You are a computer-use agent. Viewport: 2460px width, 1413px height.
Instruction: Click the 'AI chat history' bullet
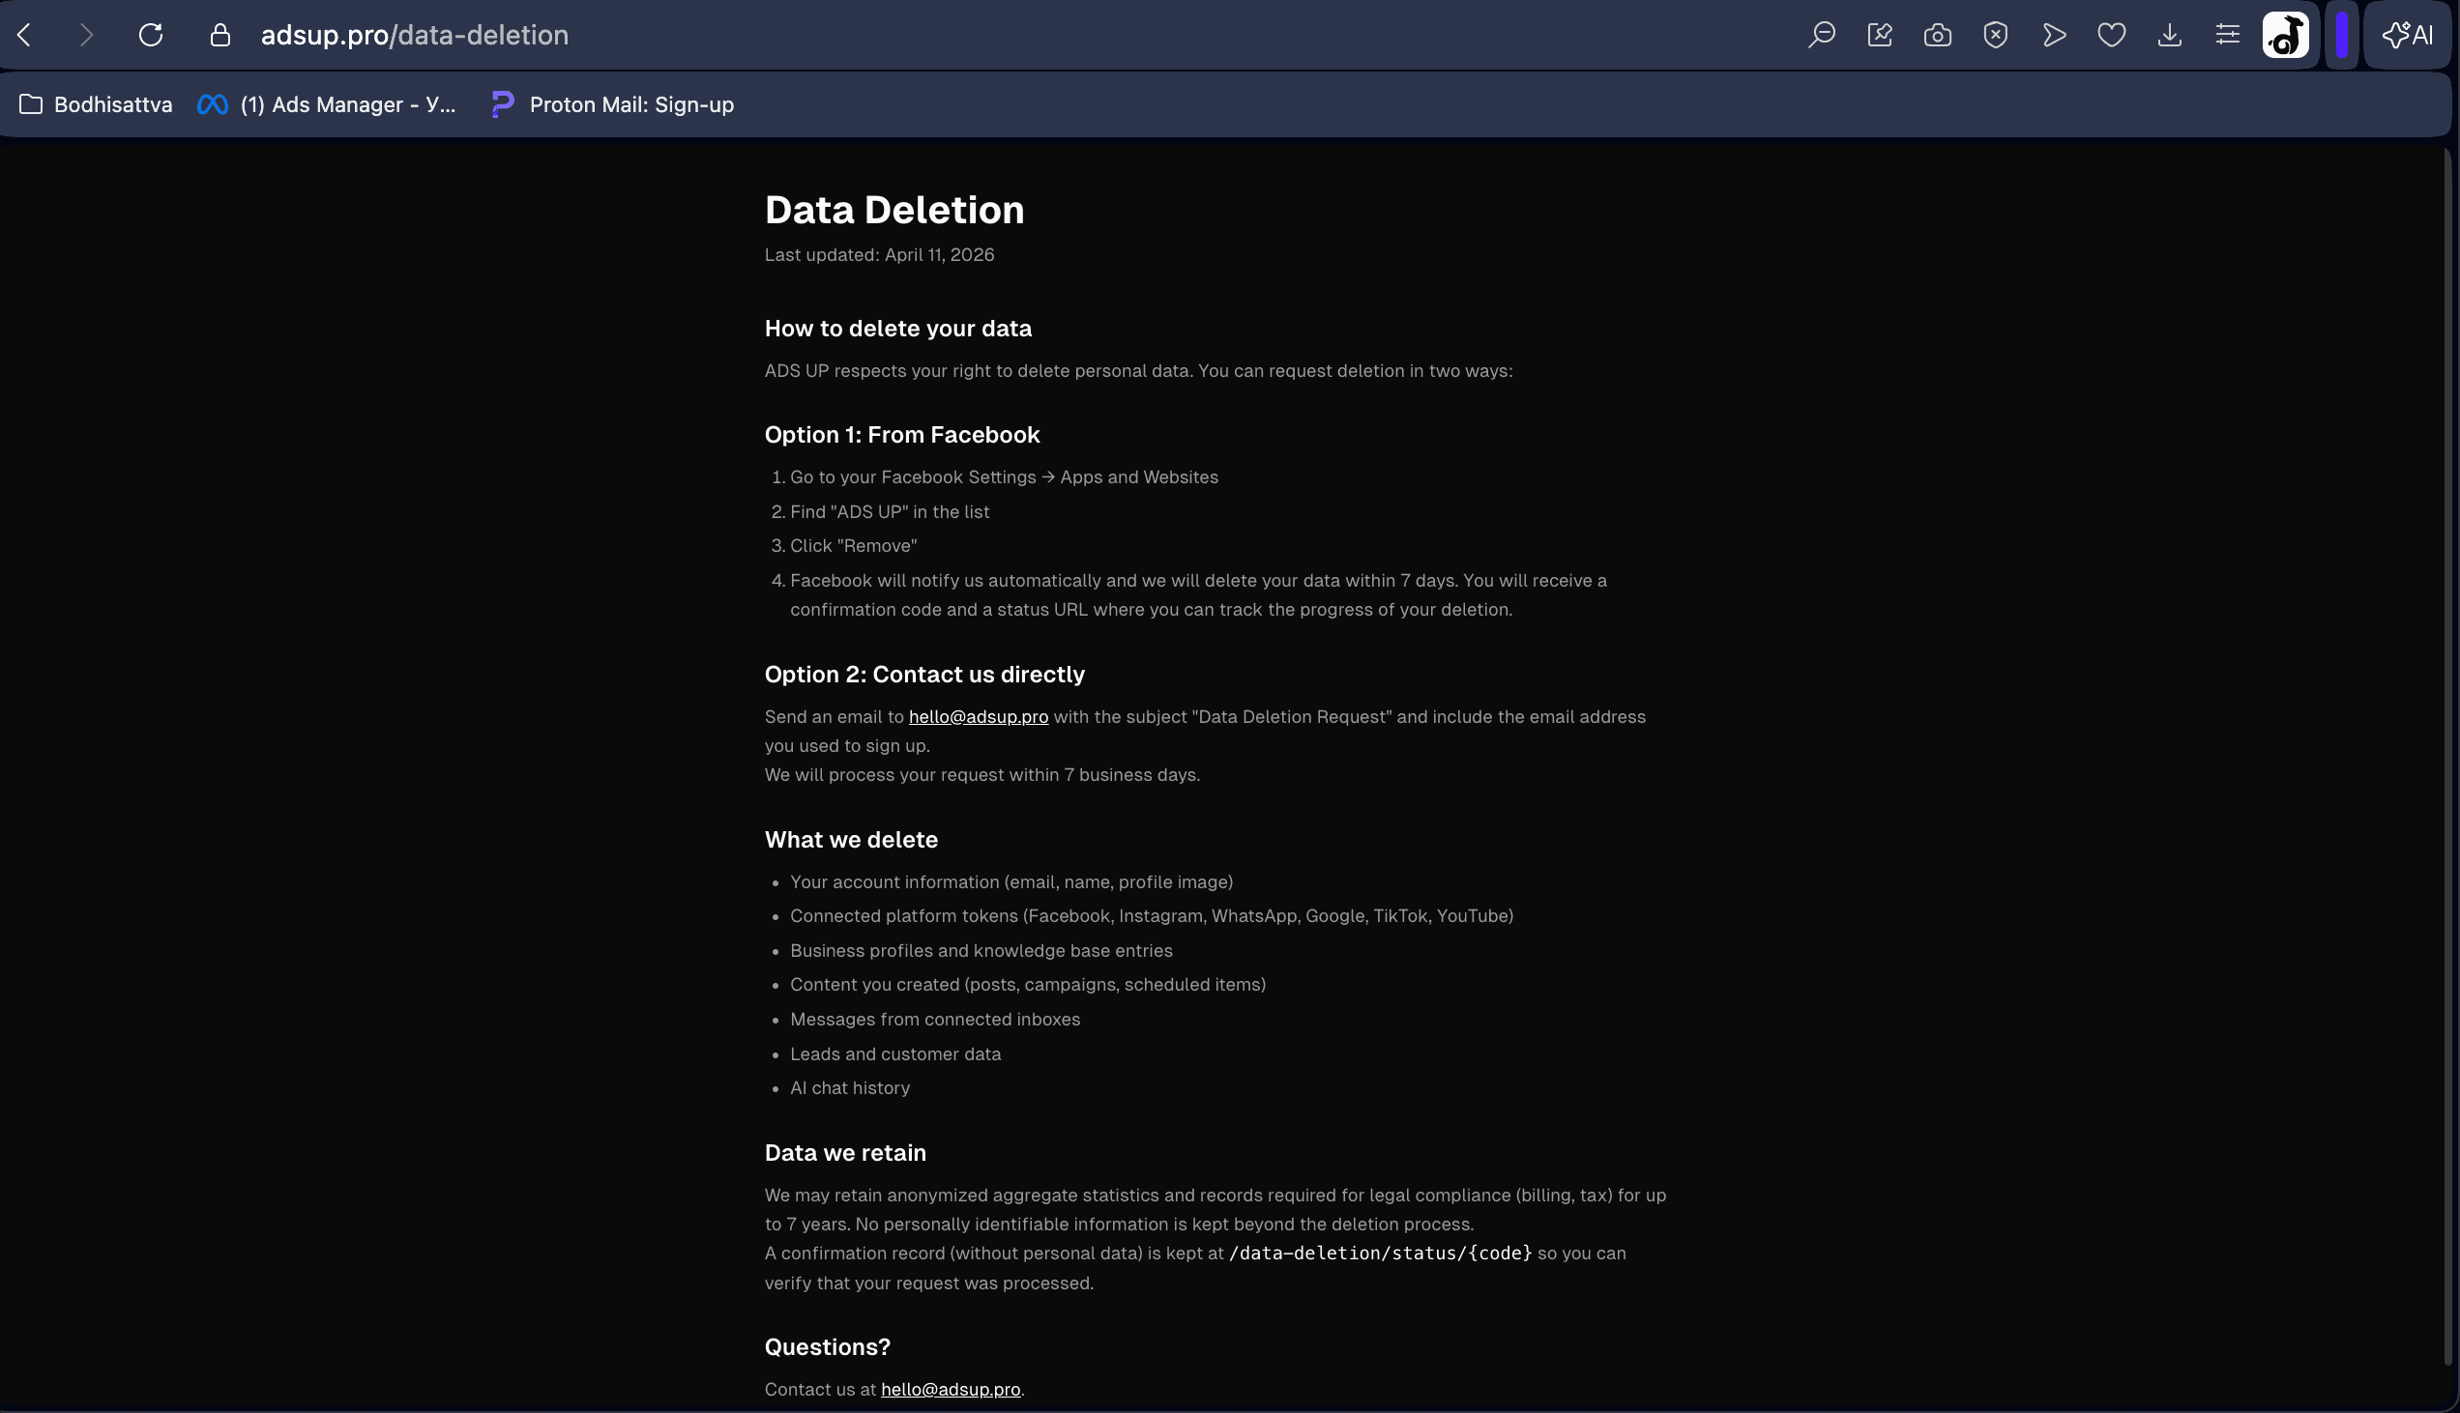click(x=849, y=1088)
